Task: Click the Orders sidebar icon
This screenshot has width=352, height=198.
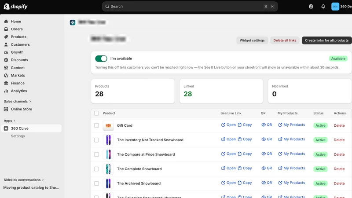Action: (6, 29)
